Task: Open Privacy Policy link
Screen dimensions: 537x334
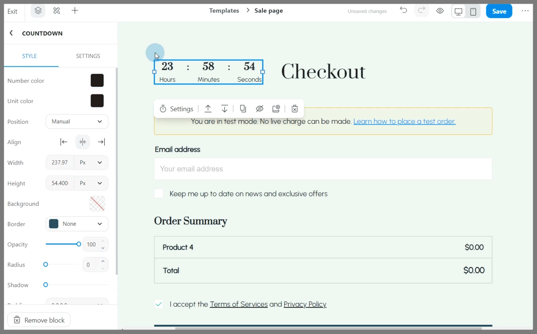Action: click(305, 304)
